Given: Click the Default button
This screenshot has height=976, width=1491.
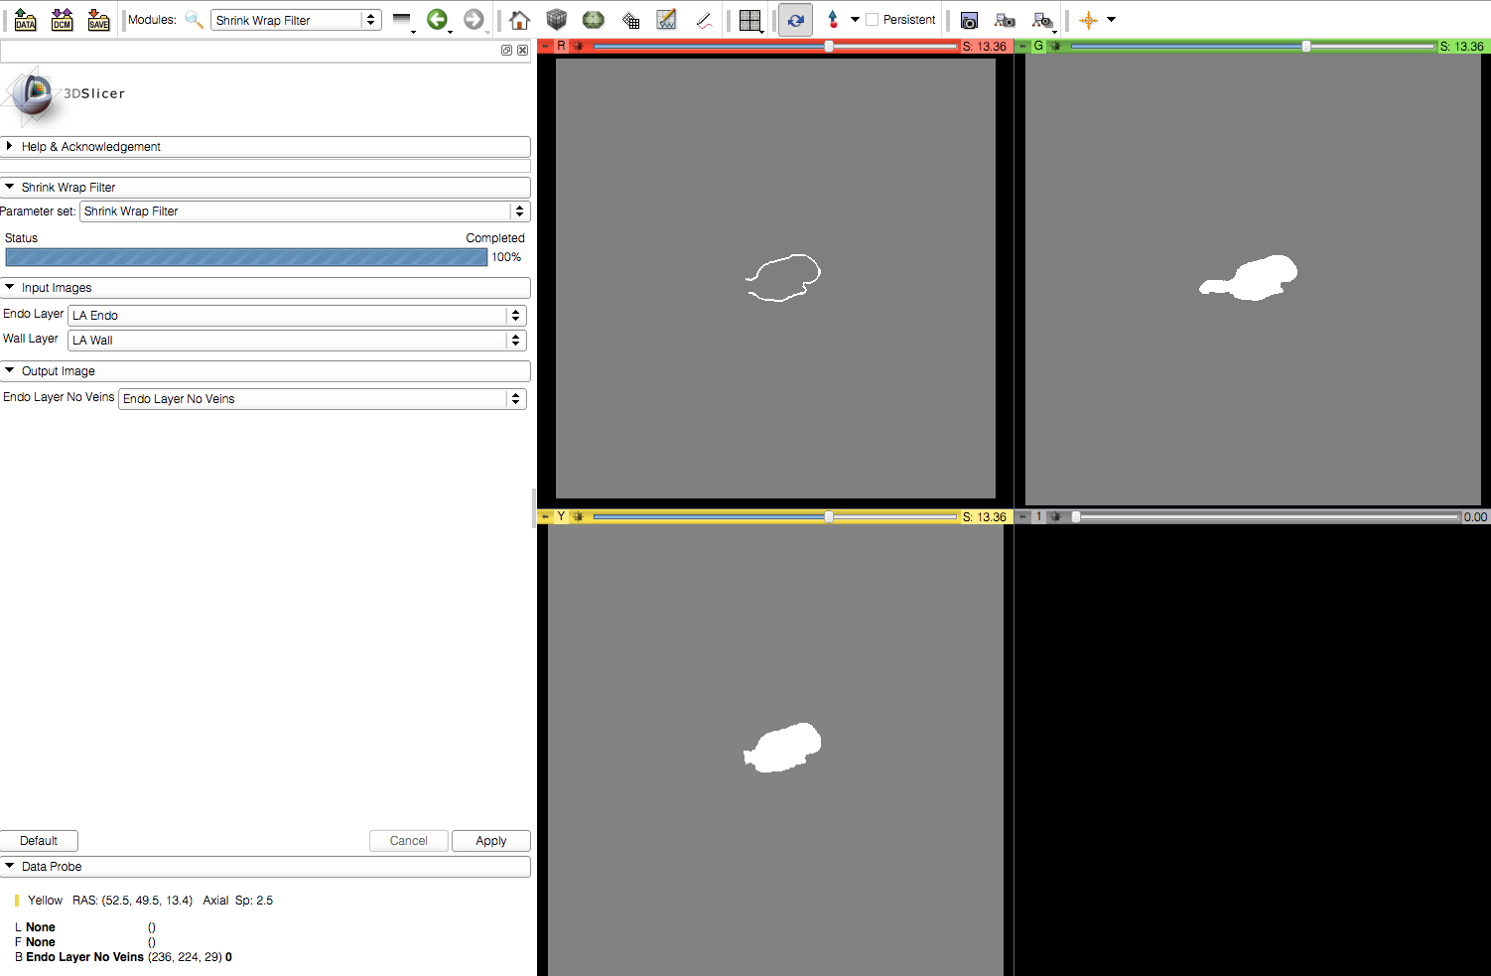Looking at the screenshot, I should click(39, 841).
